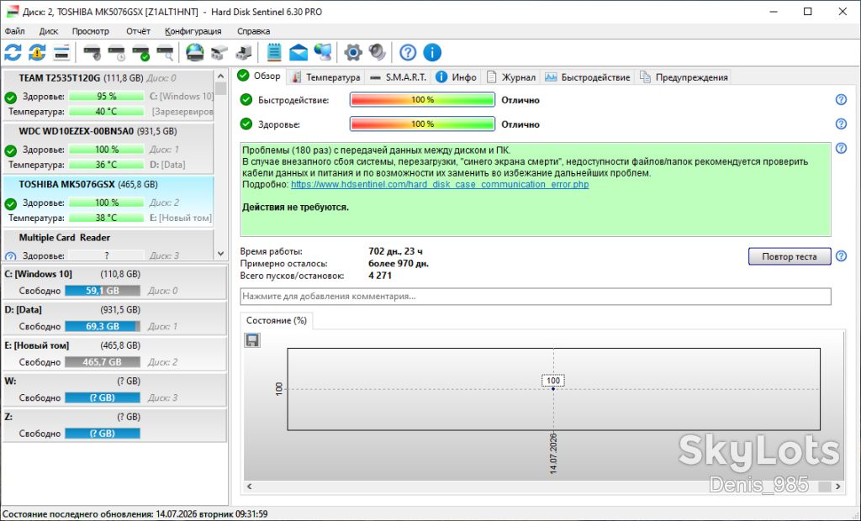Click the comment input field
Viewport: 861px width, 521px height.
pos(536,297)
